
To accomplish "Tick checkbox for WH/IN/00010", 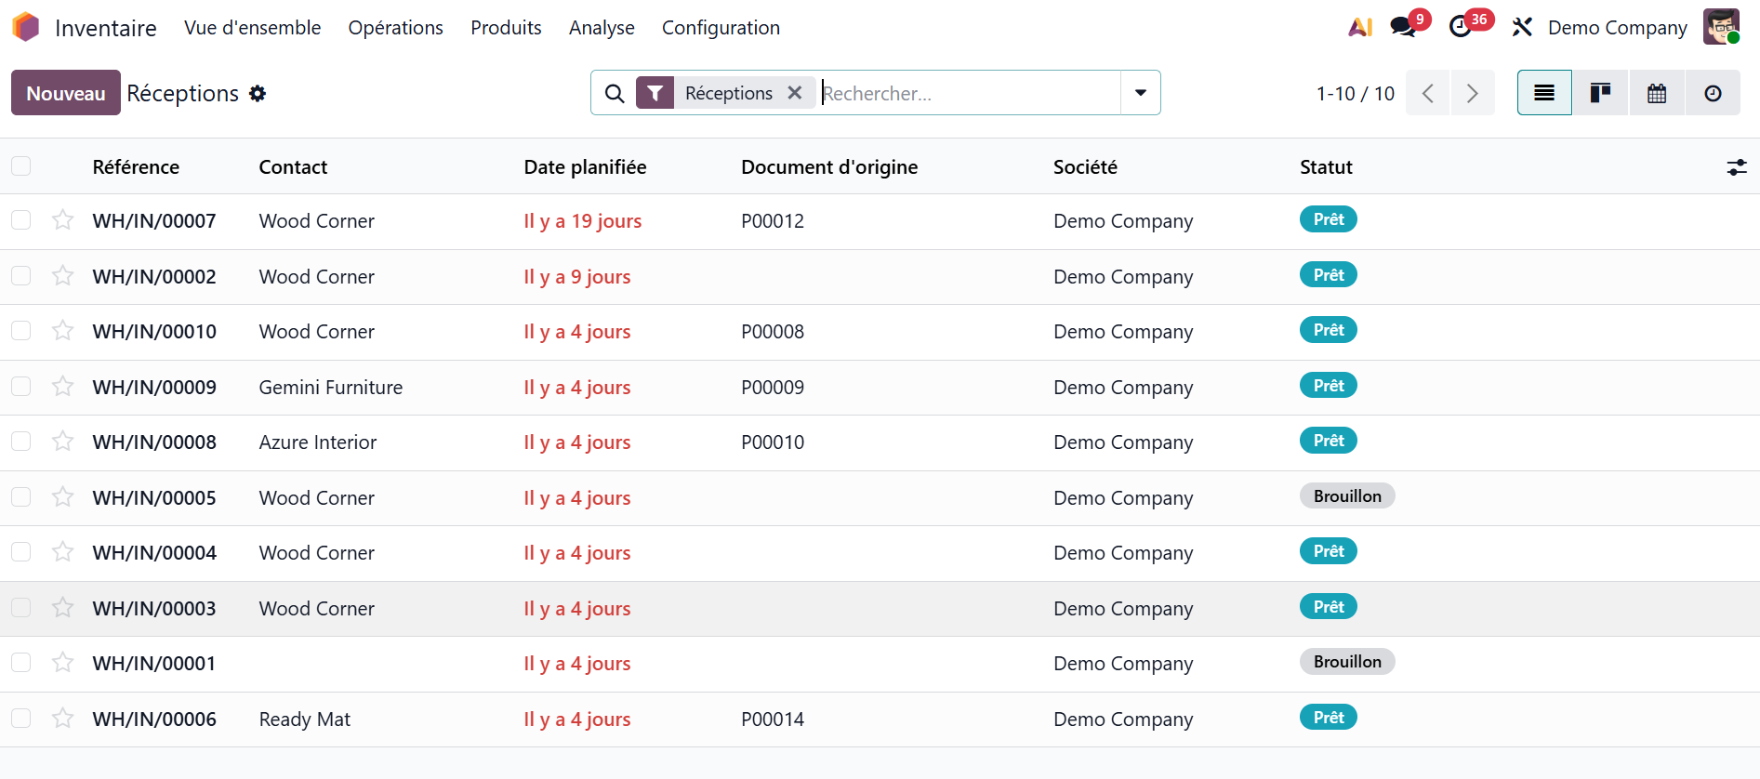I will click(20, 331).
